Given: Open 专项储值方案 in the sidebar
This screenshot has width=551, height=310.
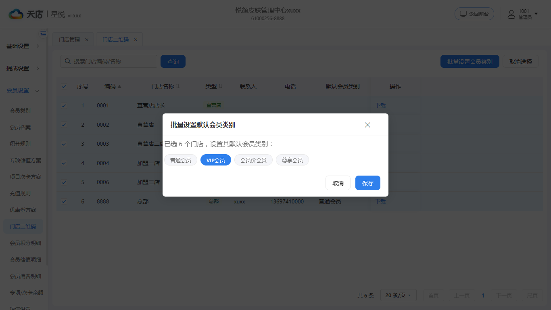Looking at the screenshot, I should tap(25, 160).
